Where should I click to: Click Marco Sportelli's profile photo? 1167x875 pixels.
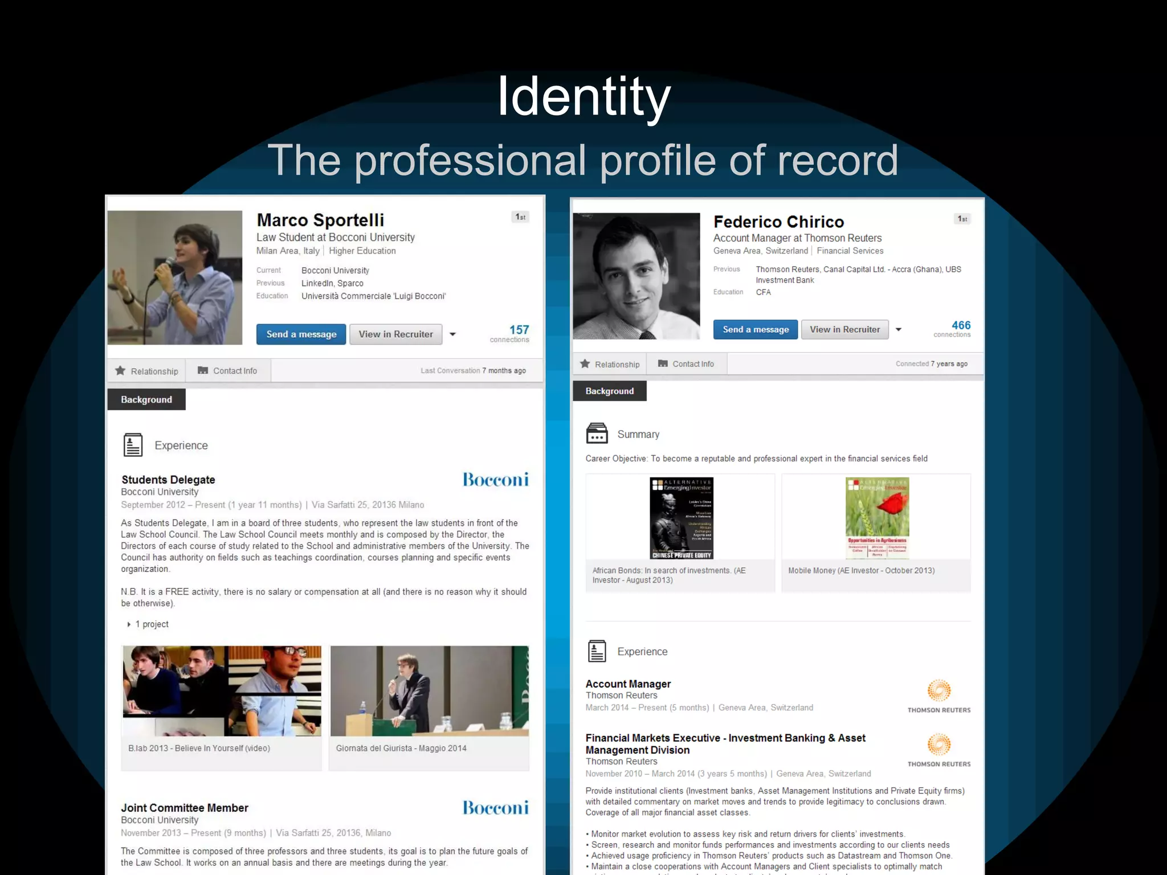coord(175,277)
